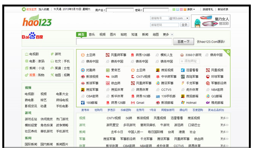Viewport: 255px width, 148px height.
Task: Open the settings gear in green corner
Action: (x=228, y=51)
